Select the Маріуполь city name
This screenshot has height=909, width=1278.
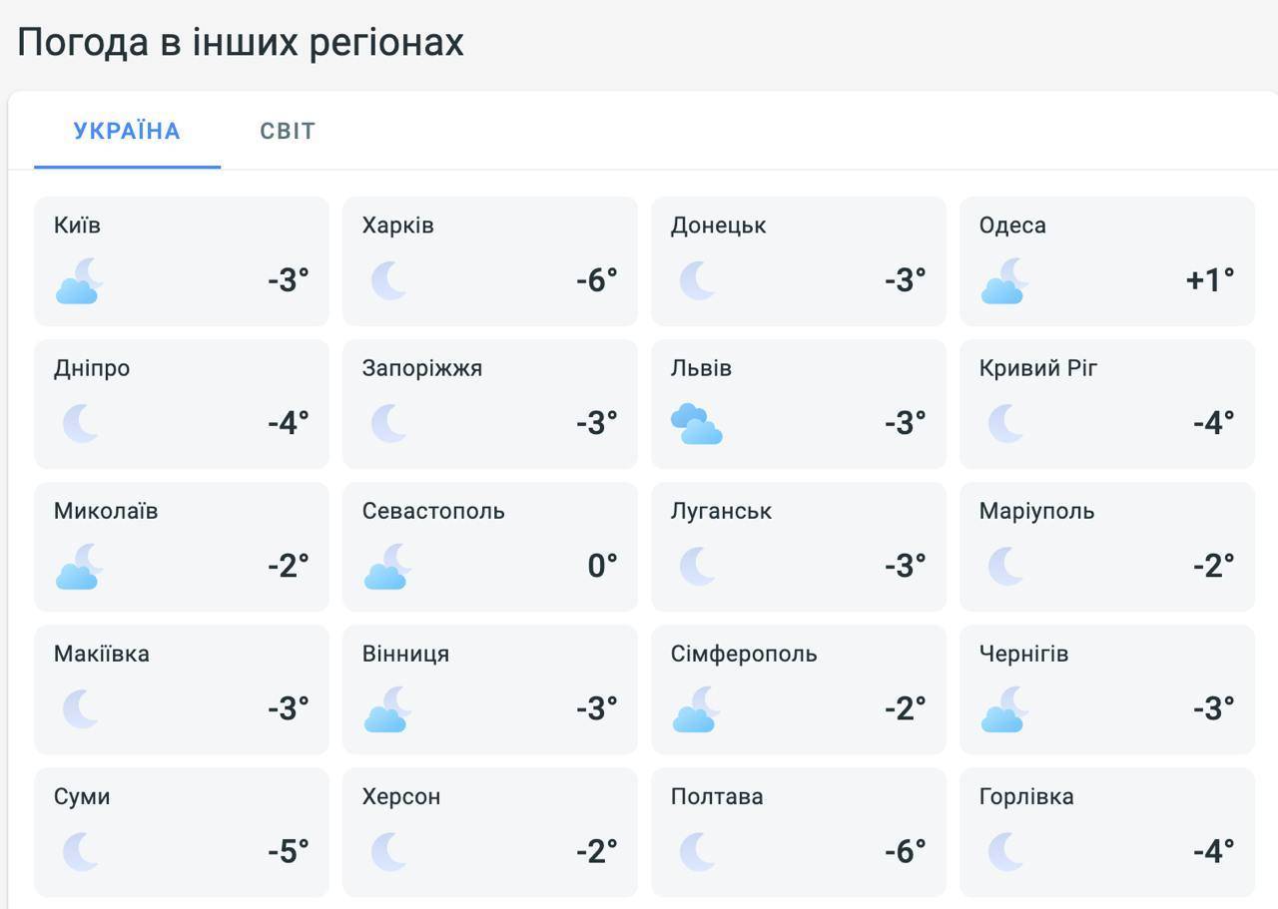click(x=1036, y=511)
